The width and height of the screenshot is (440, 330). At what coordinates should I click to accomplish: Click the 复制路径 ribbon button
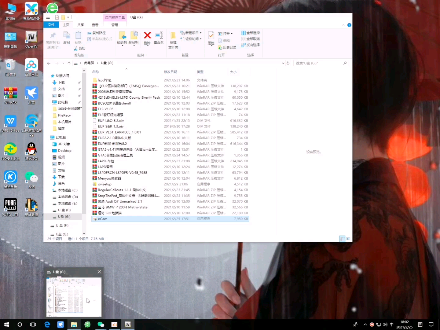(97, 33)
